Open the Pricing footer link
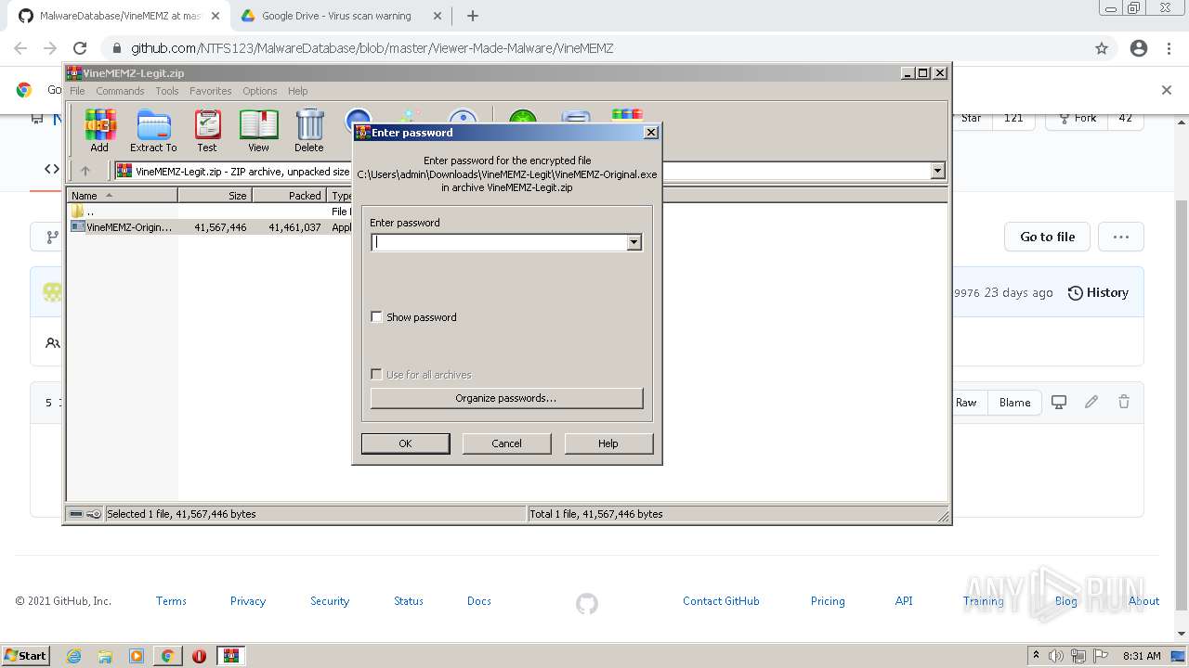 pyautogui.click(x=828, y=601)
